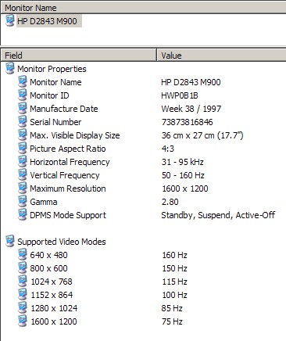Click the 160 Hz refresh rate value
The image size is (286, 341).
click(x=174, y=255)
